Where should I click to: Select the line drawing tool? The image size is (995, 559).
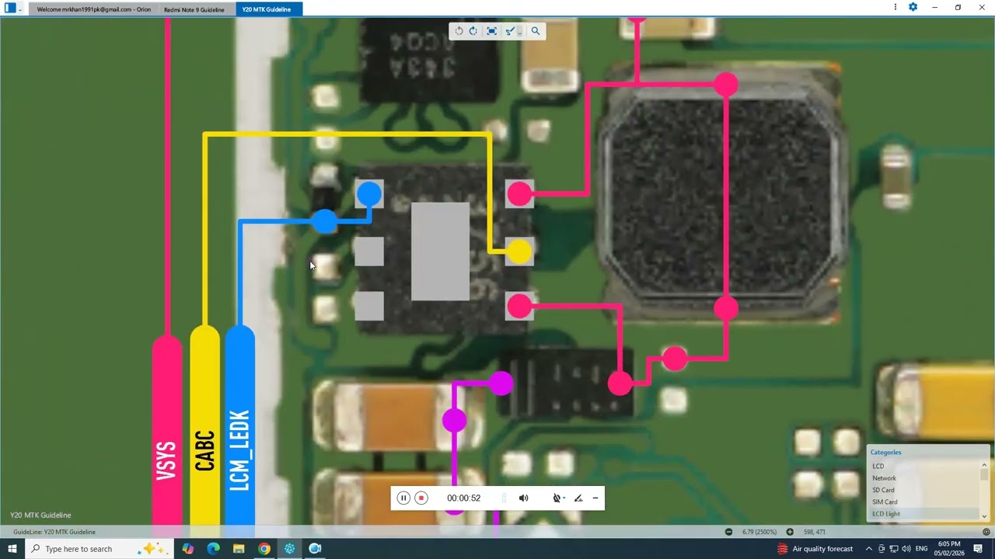click(x=509, y=31)
